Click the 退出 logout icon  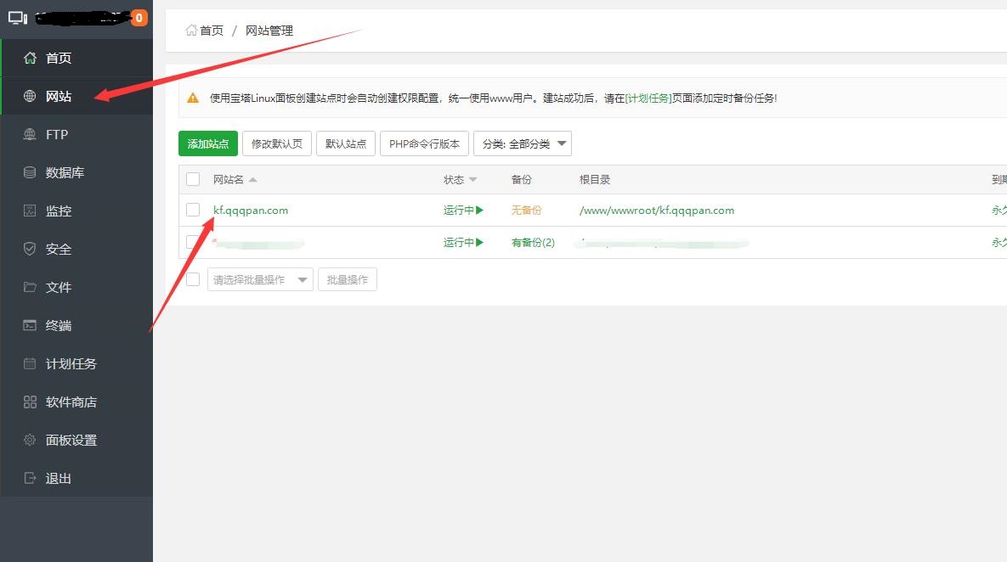(31, 479)
